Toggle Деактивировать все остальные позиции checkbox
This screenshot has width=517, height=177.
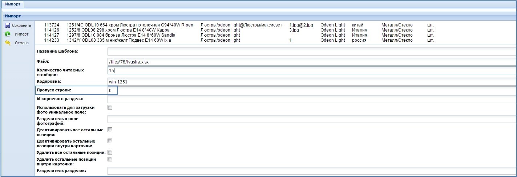tap(110, 129)
